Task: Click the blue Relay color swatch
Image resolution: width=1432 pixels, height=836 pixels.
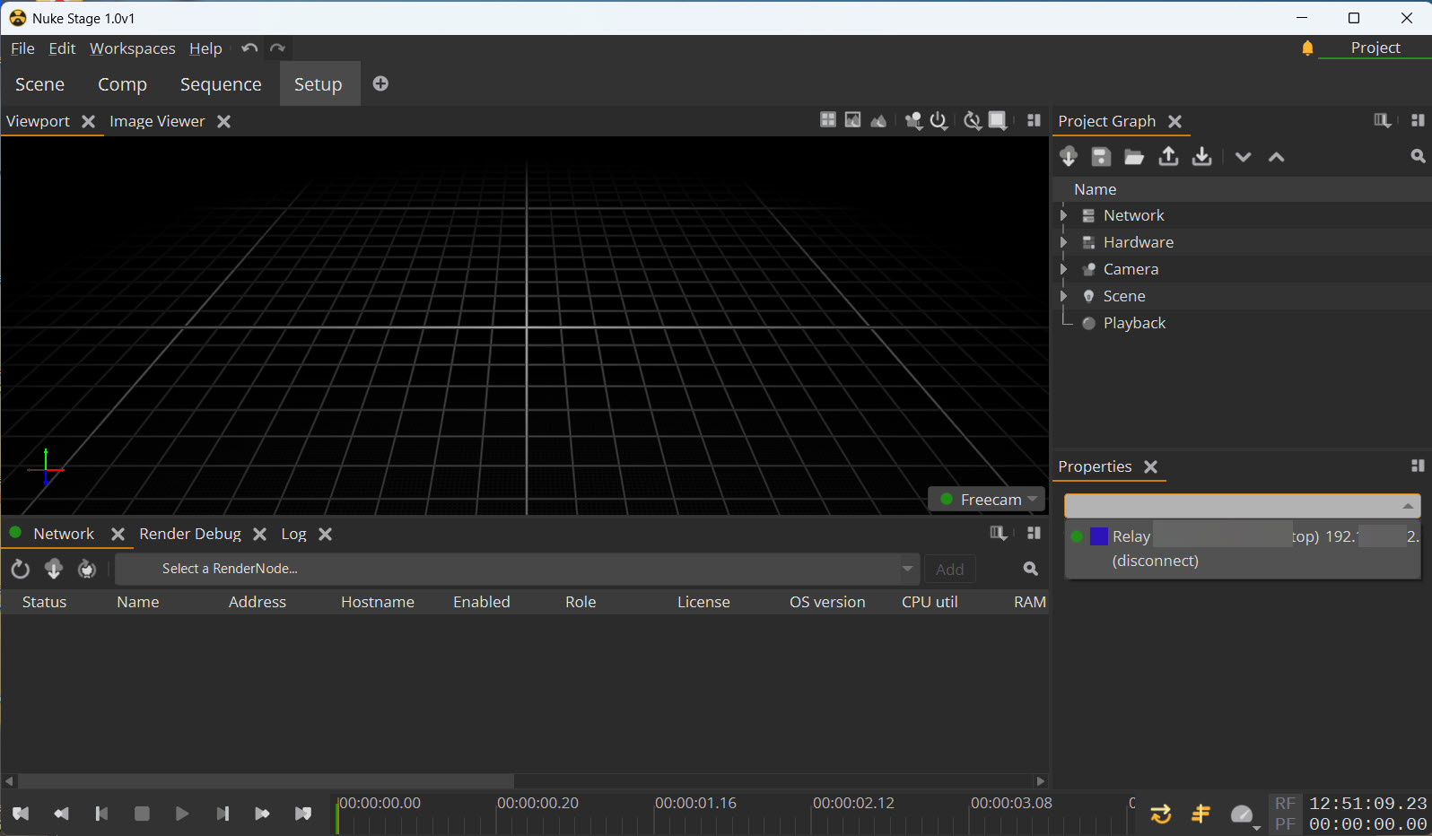Action: tap(1099, 536)
